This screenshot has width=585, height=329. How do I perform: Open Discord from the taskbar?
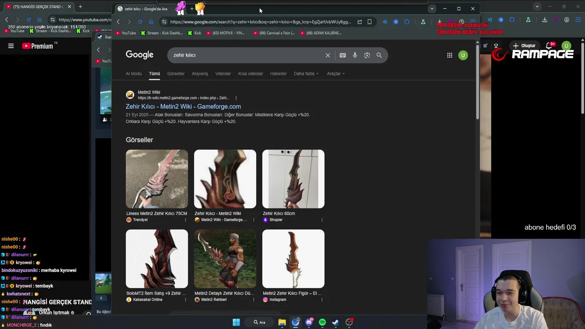pyautogui.click(x=309, y=322)
